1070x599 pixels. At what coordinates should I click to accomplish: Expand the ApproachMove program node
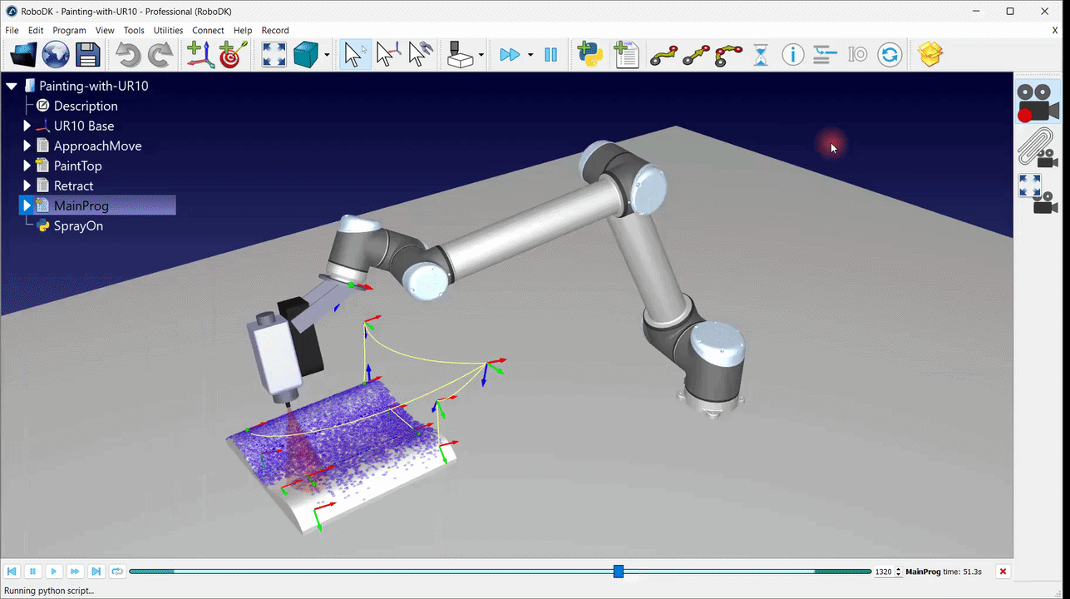point(27,146)
